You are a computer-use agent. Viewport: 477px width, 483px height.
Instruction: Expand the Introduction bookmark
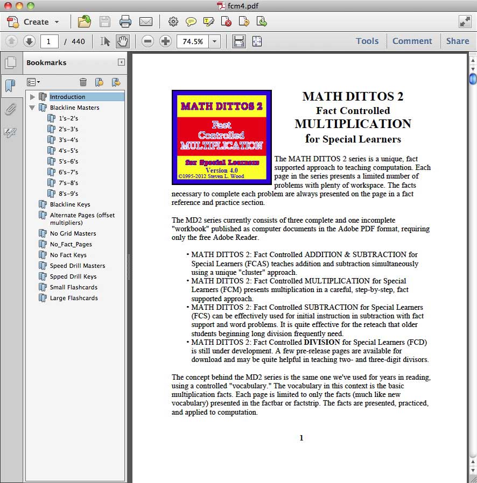32,97
